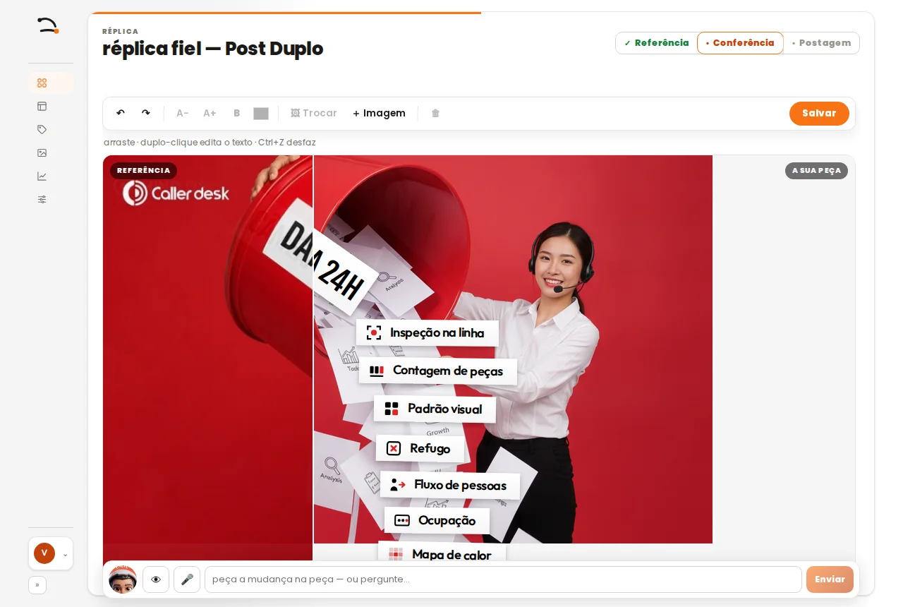Save the piece with Salvar
This screenshot has width=903, height=607.
click(819, 114)
